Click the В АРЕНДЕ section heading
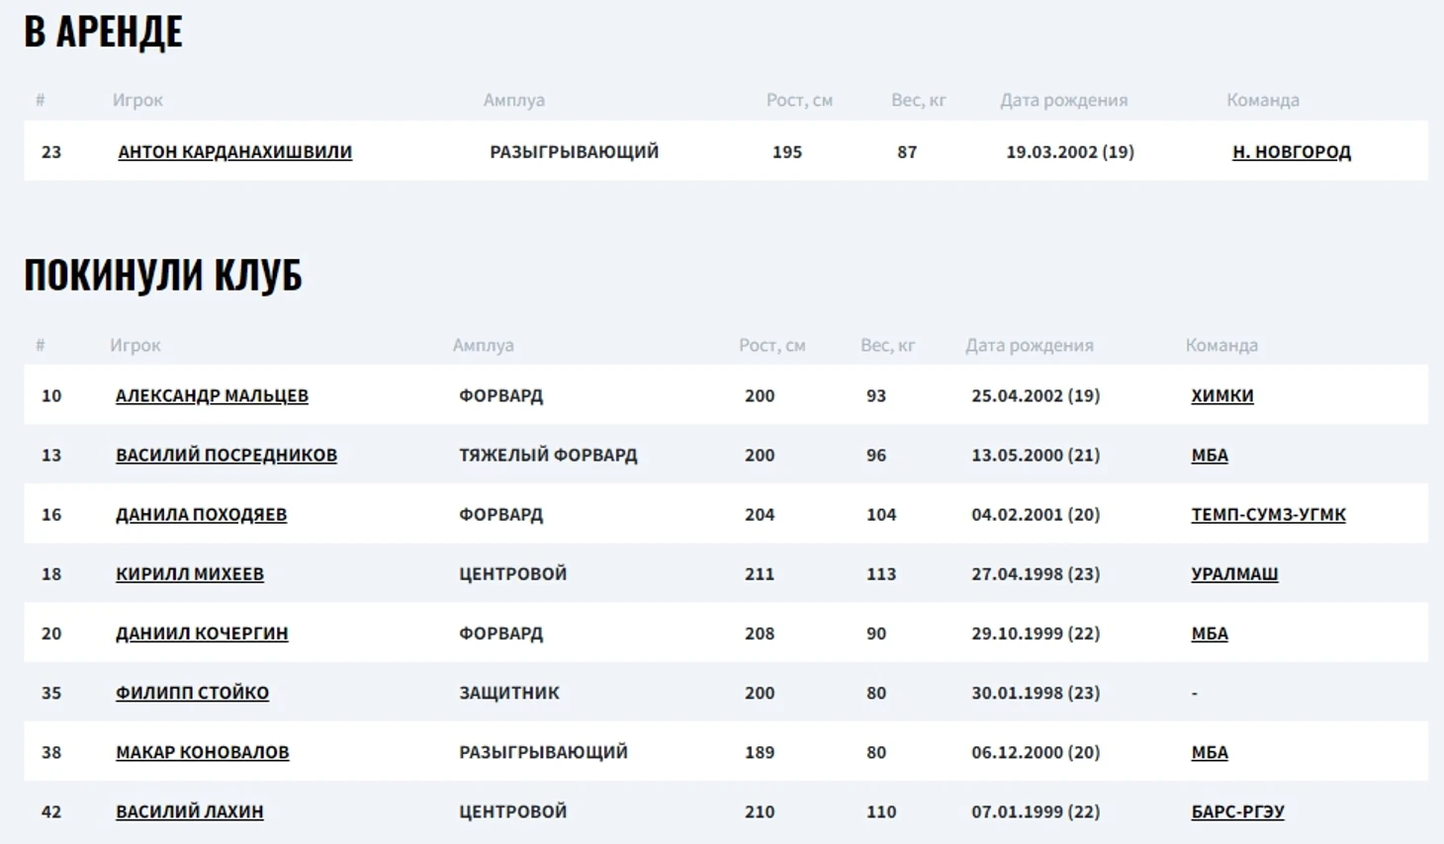1444x844 pixels. point(103,32)
